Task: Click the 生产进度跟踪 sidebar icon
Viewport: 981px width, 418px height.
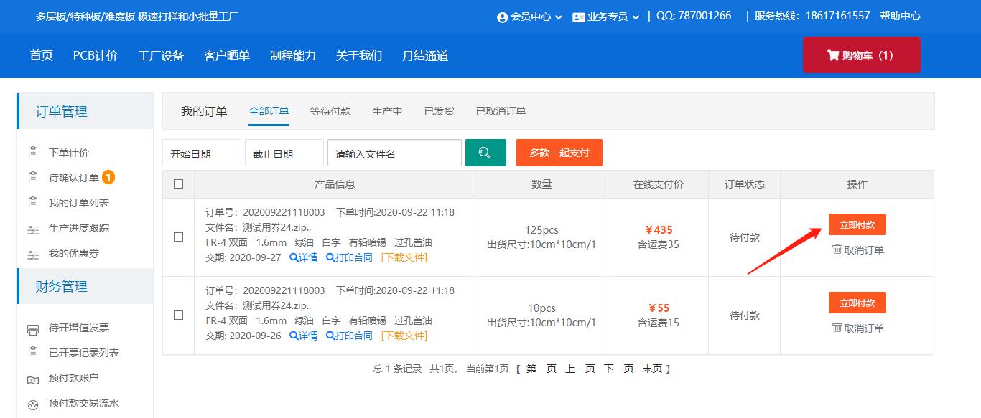Action: point(33,229)
